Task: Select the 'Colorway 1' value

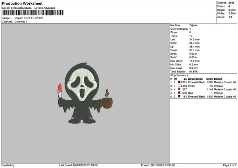Action: point(21,22)
